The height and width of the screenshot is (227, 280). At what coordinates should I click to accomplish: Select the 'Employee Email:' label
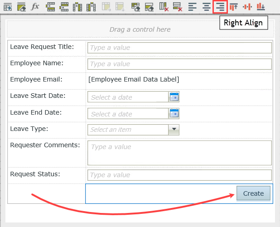click(36, 79)
